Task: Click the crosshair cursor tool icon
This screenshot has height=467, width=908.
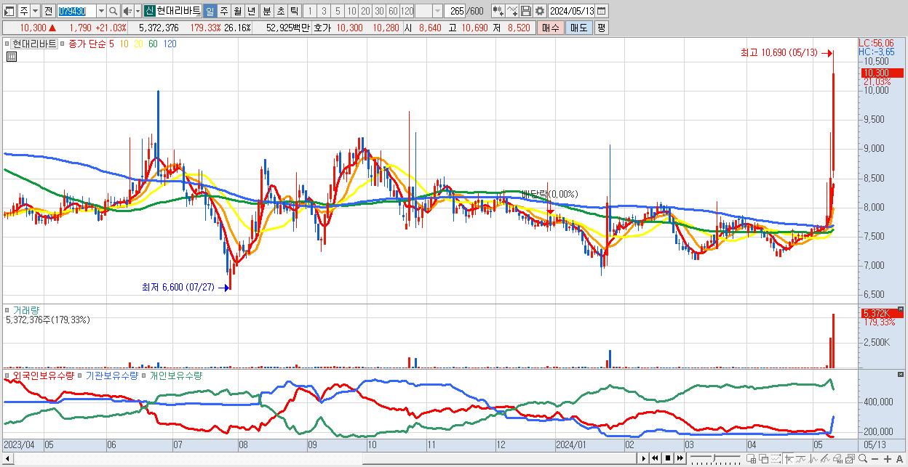Action: 789,458
